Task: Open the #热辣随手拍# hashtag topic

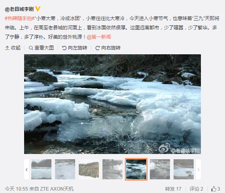Action: pos(20,18)
